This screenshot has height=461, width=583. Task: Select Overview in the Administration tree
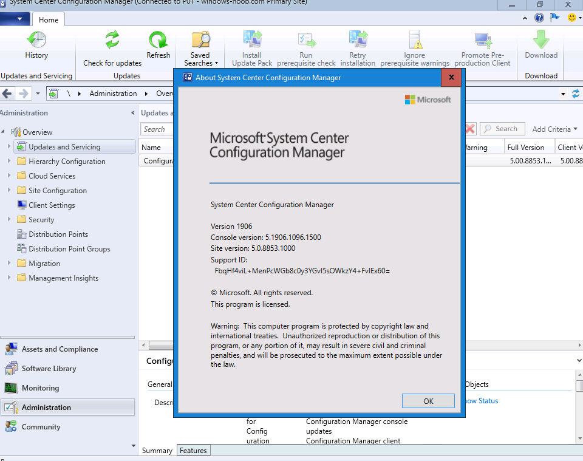(x=38, y=132)
